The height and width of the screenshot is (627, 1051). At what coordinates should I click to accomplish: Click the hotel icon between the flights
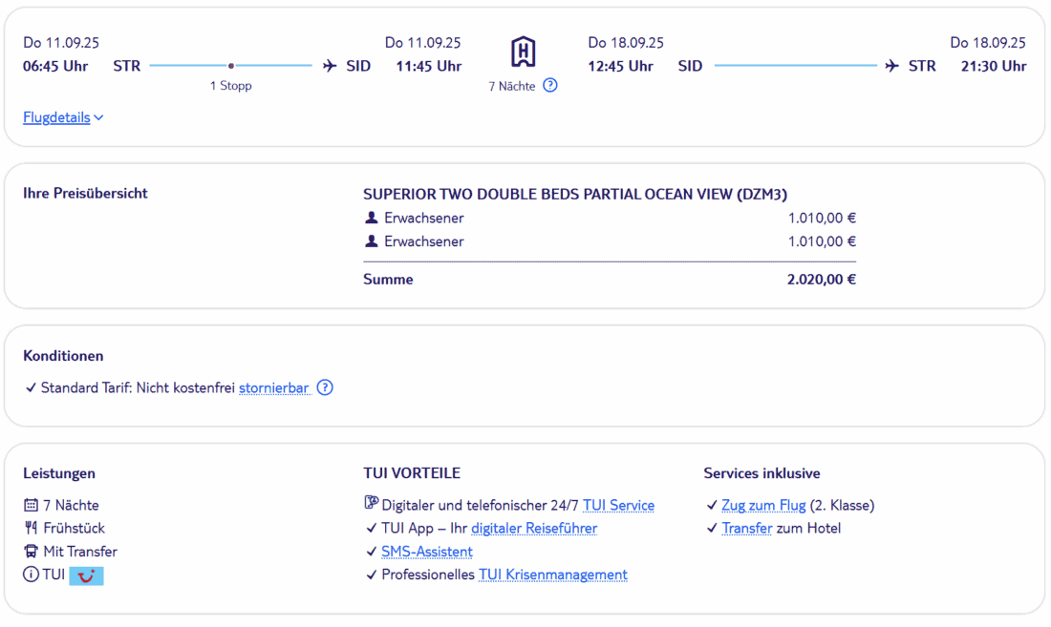[x=523, y=52]
